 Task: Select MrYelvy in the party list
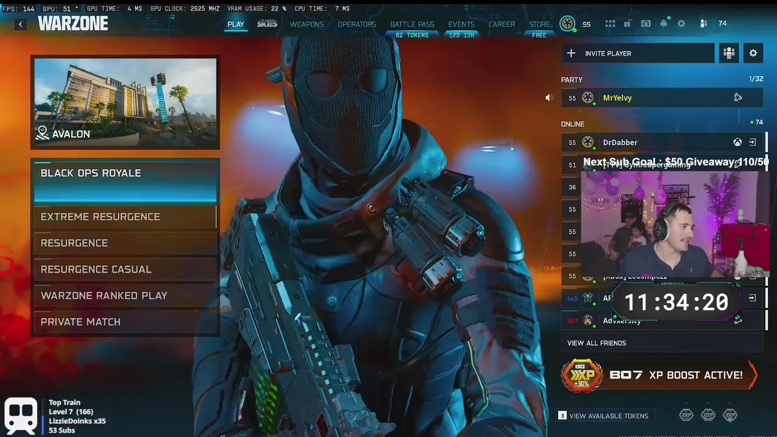pyautogui.click(x=662, y=98)
